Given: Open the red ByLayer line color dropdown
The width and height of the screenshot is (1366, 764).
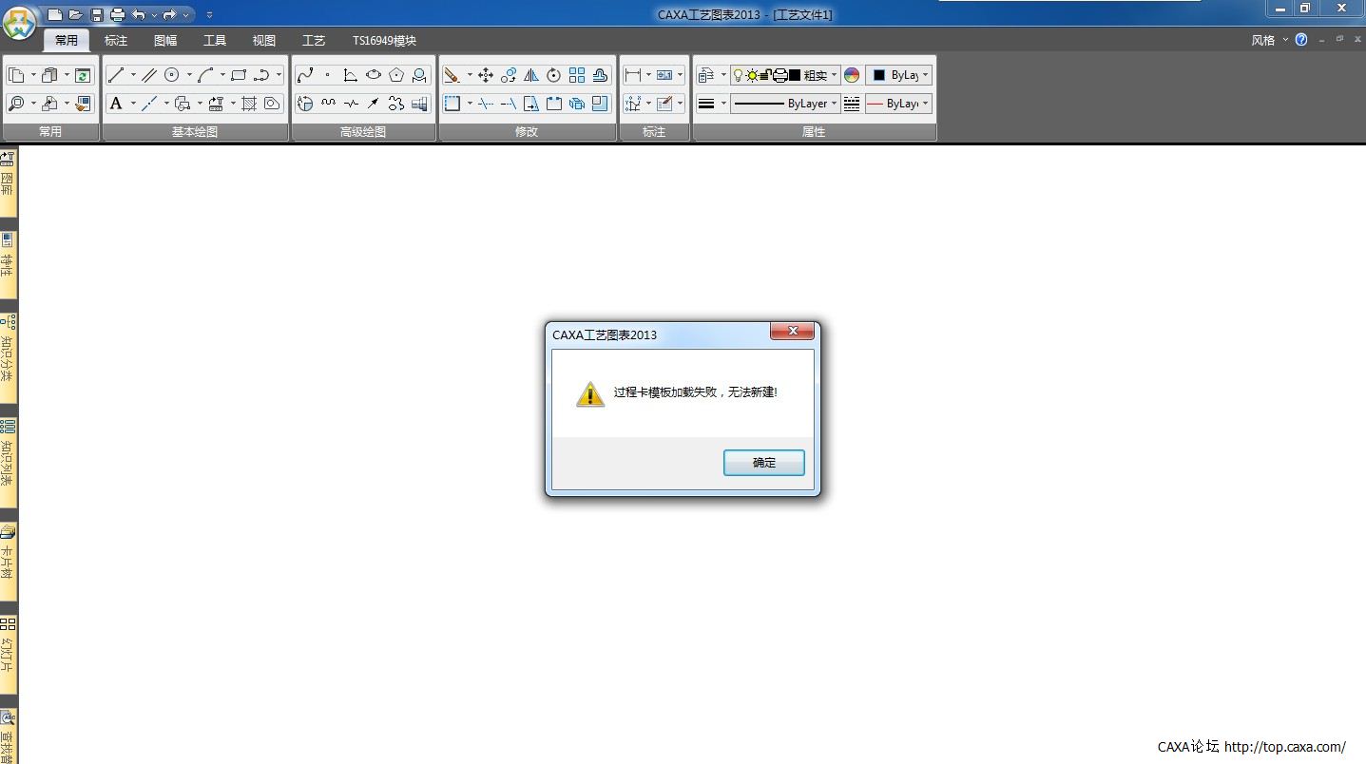Looking at the screenshot, I should (898, 104).
